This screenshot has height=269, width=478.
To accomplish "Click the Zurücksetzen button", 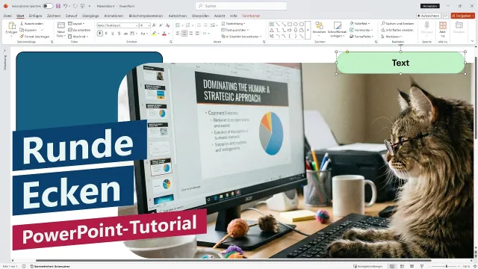I will pyautogui.click(x=79, y=30).
